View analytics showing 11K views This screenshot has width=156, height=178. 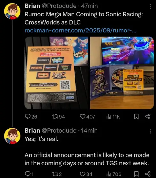(x=109, y=117)
